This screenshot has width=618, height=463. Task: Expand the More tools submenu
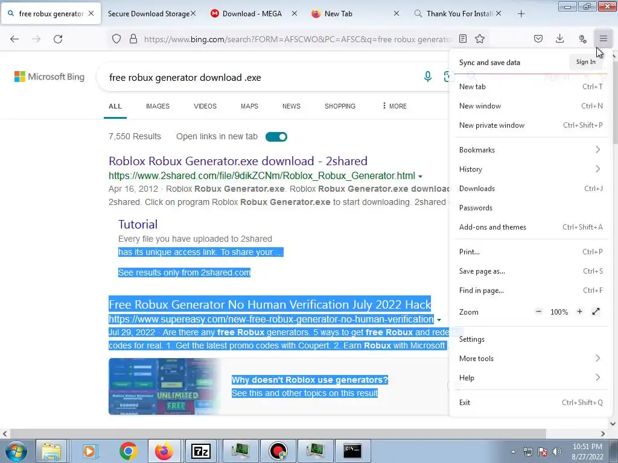coord(531,358)
